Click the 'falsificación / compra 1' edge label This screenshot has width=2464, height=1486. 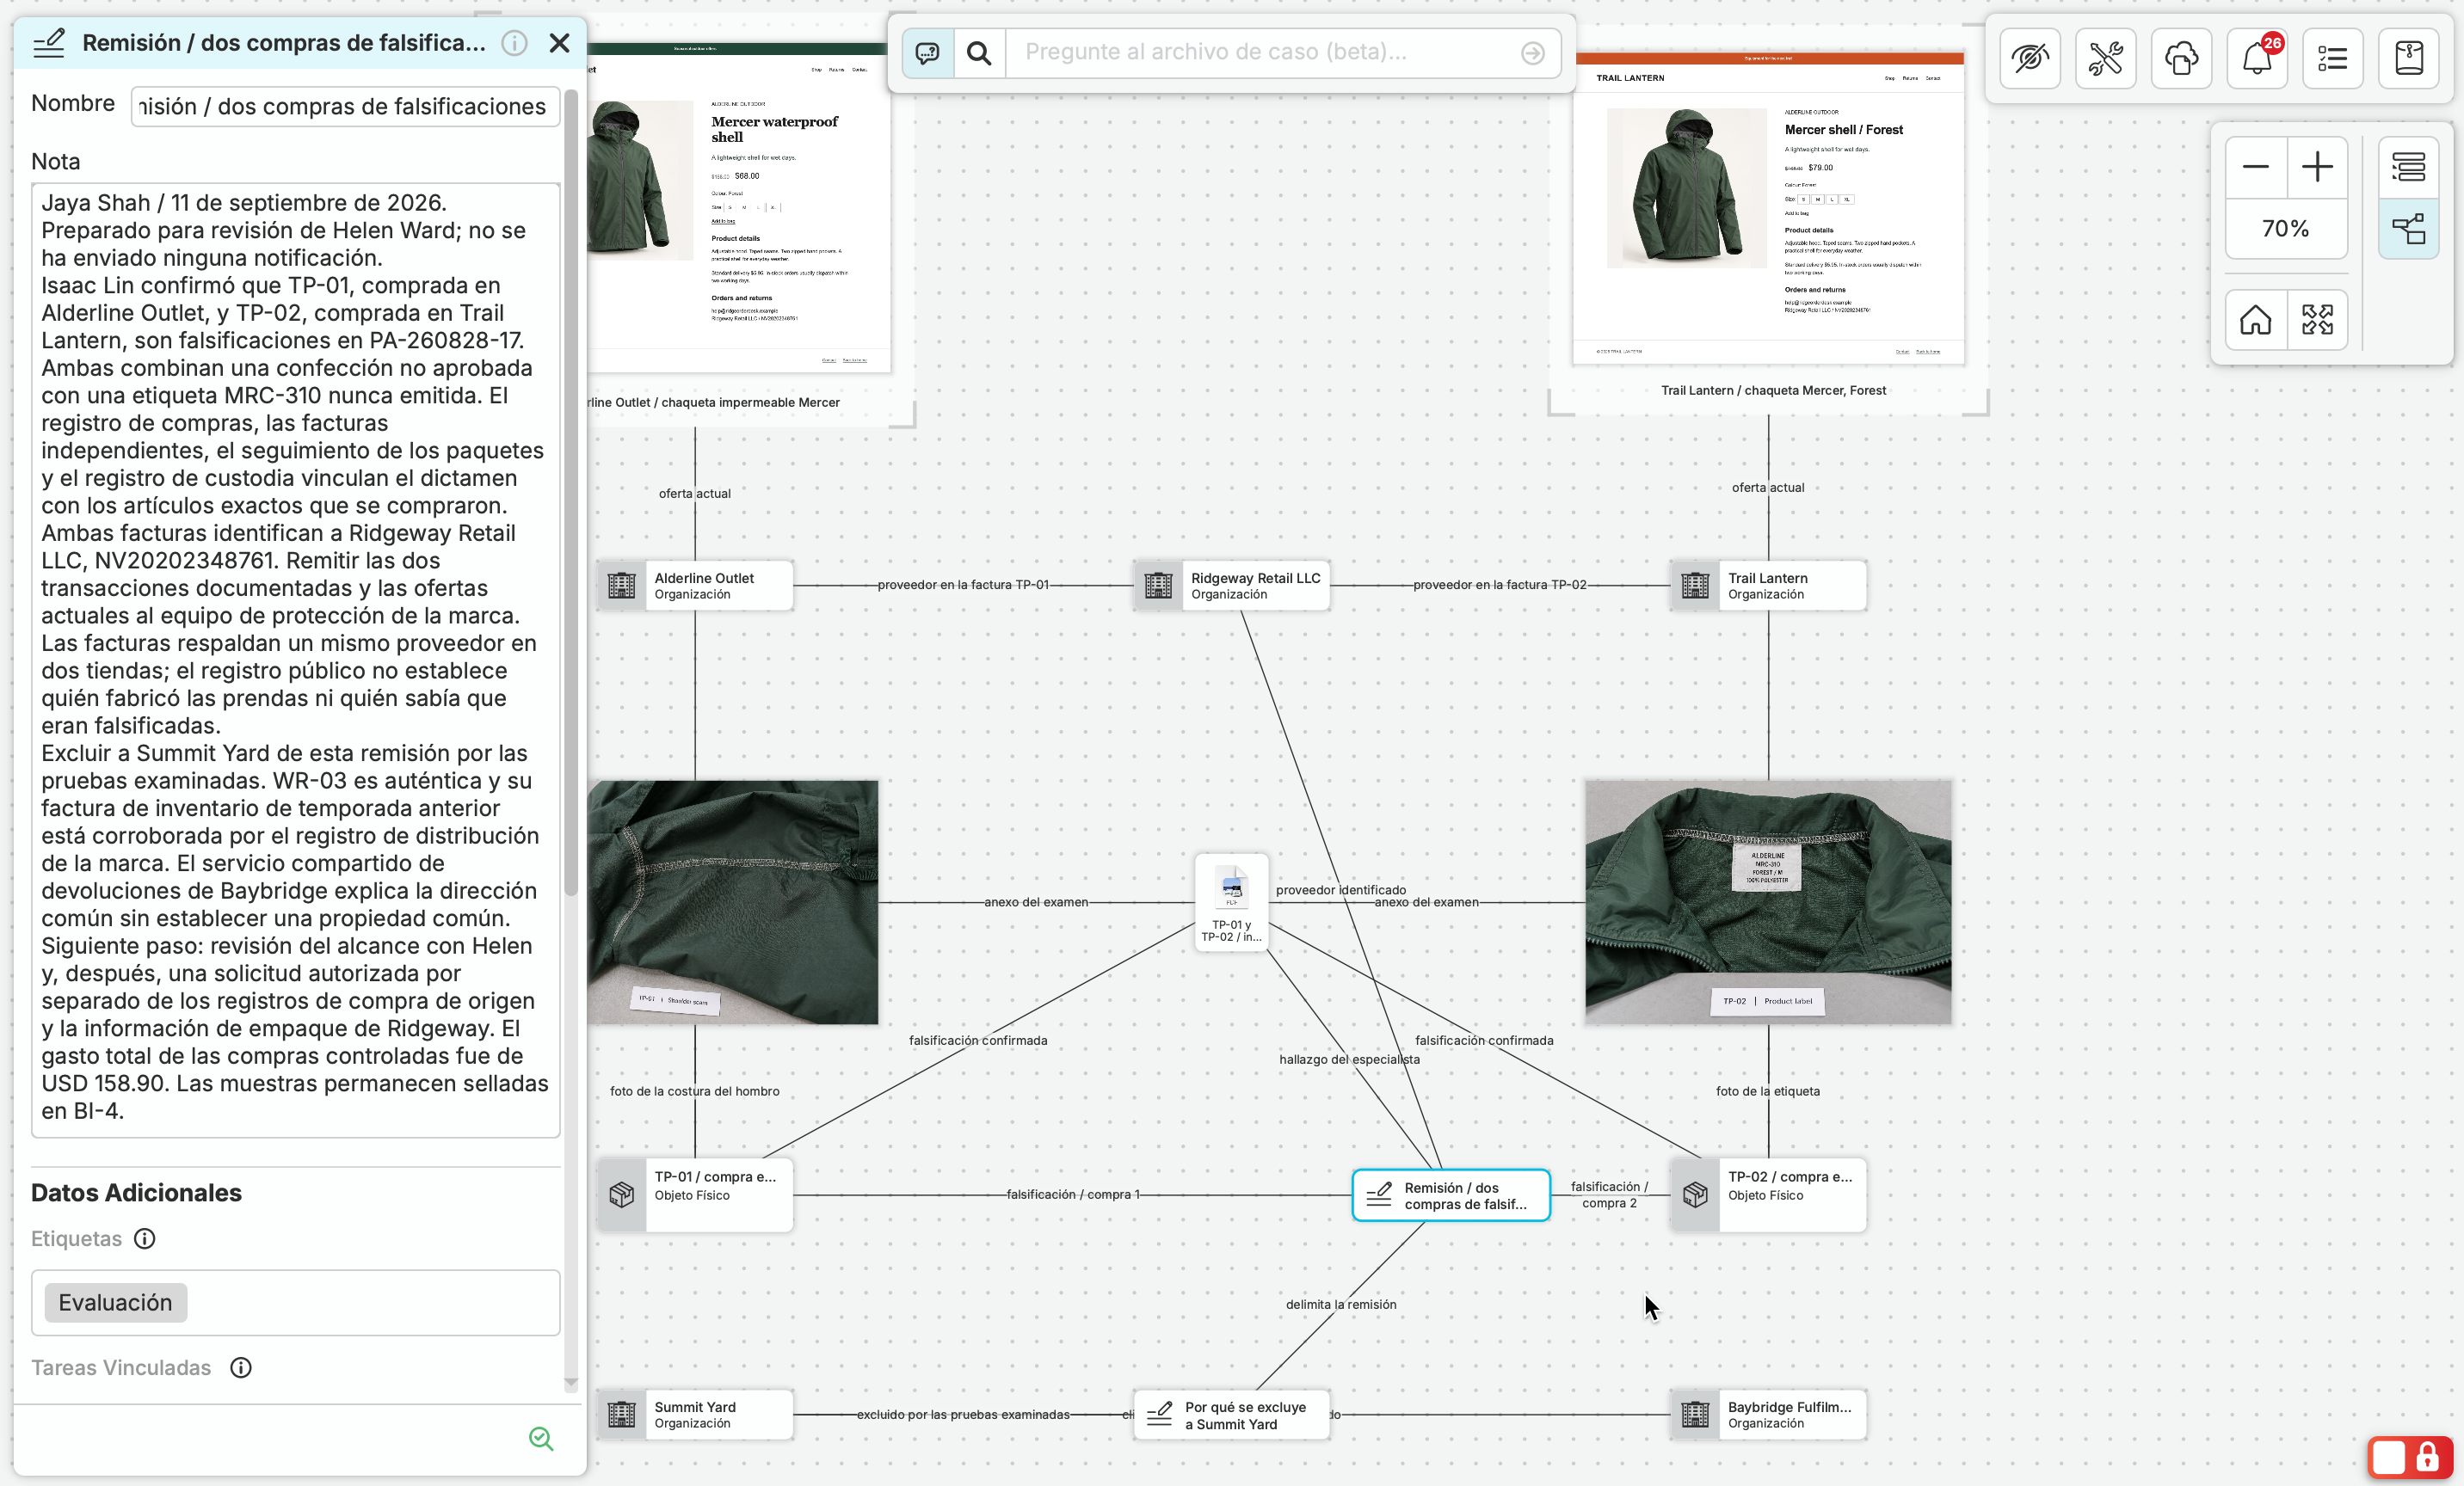click(x=1073, y=1194)
